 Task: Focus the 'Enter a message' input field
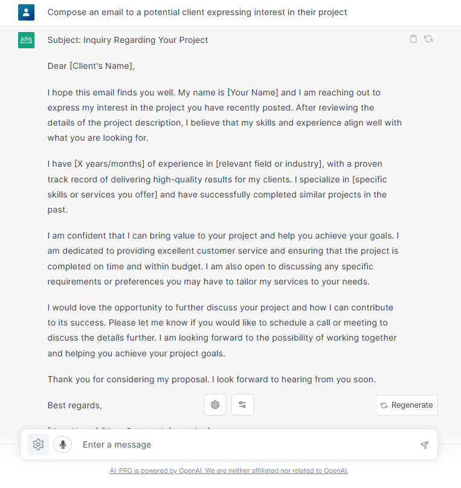pyautogui.click(x=242, y=445)
